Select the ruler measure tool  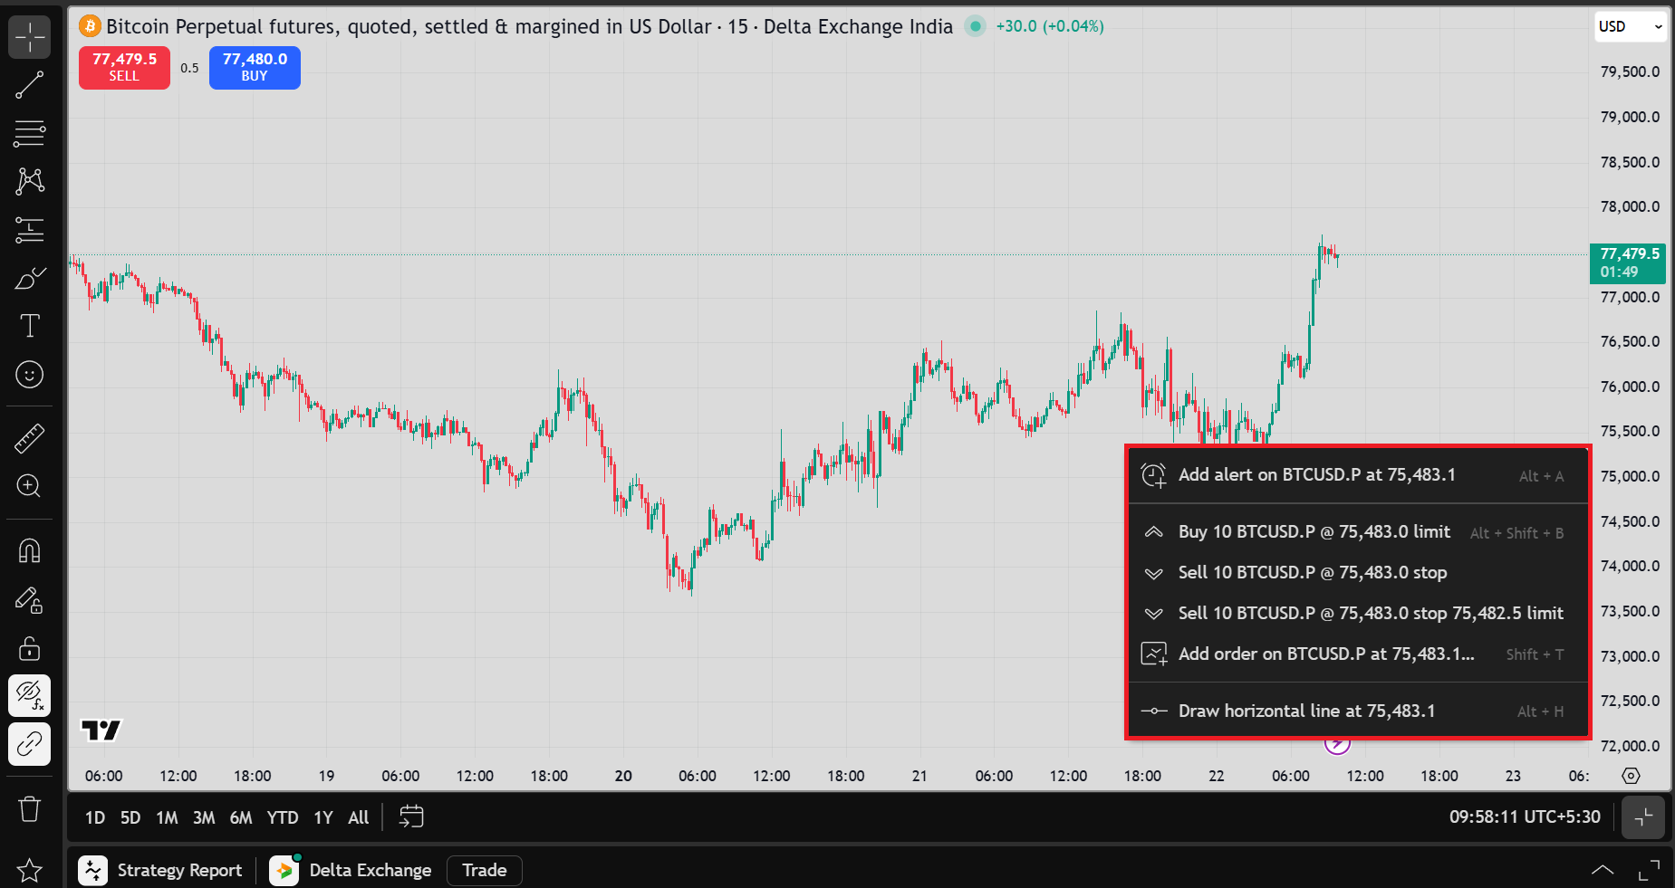29,438
